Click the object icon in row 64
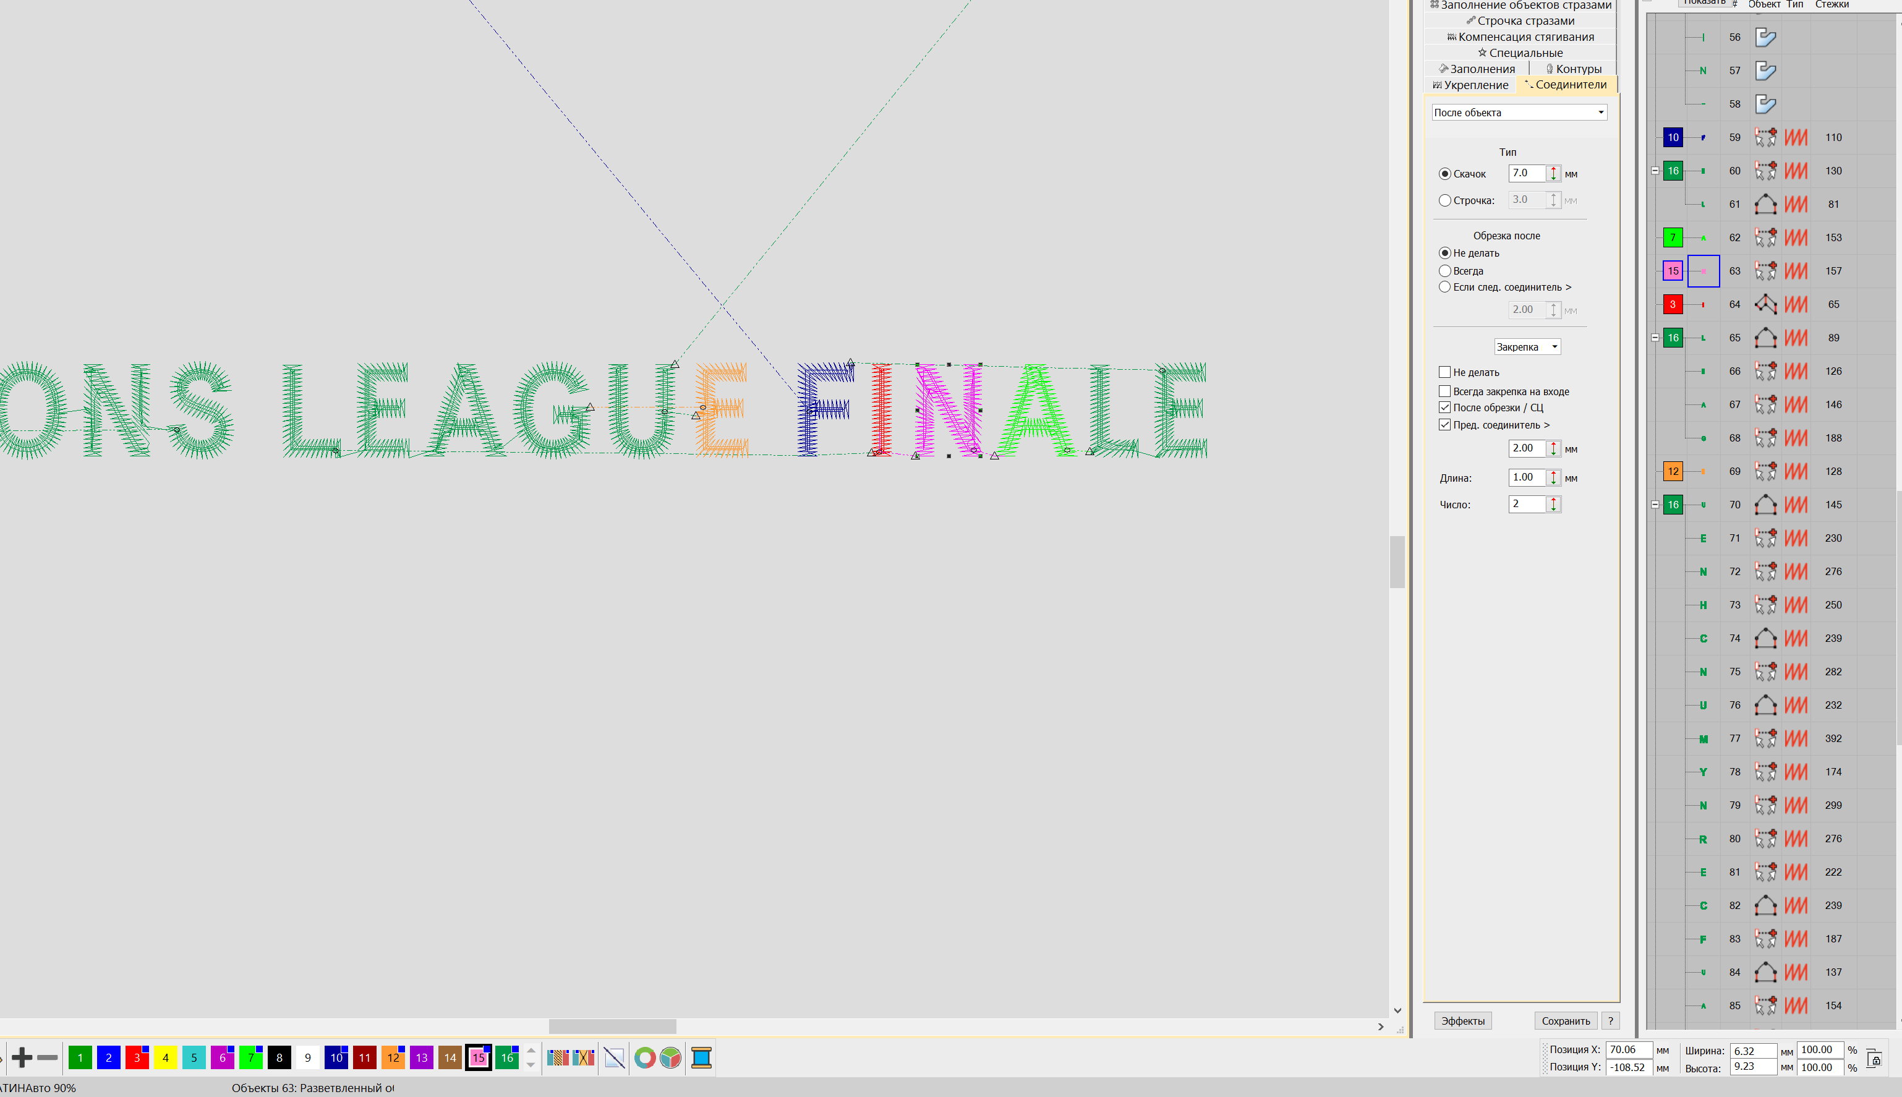The width and height of the screenshot is (1902, 1097). (x=1766, y=304)
